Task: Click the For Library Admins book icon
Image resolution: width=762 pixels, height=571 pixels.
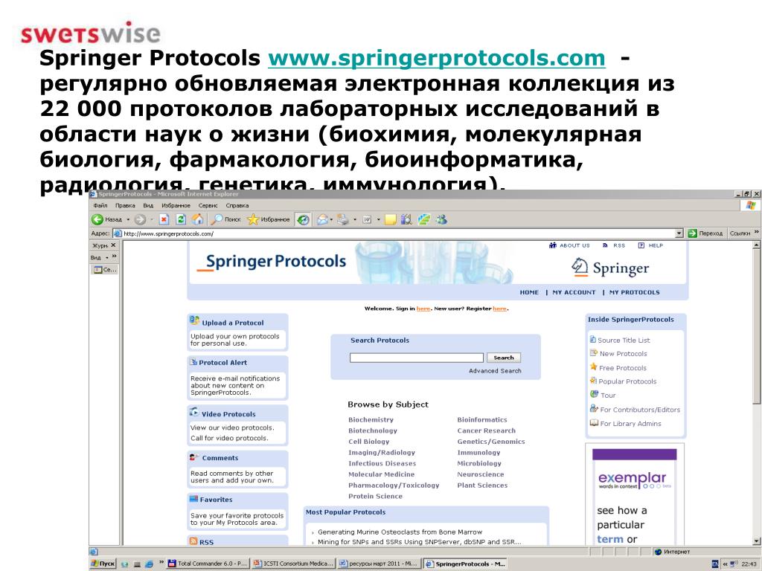Action: [x=594, y=422]
